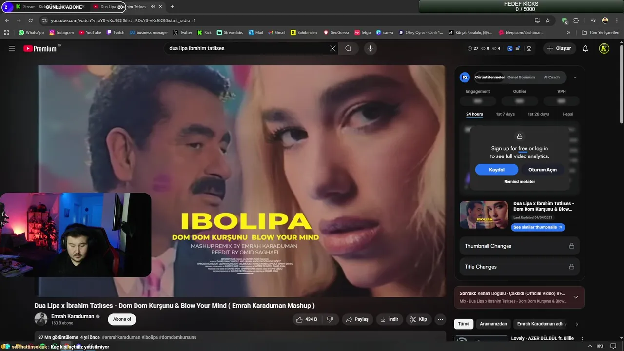Select the Tümü filter chip
The image size is (624, 351).
[x=464, y=324]
